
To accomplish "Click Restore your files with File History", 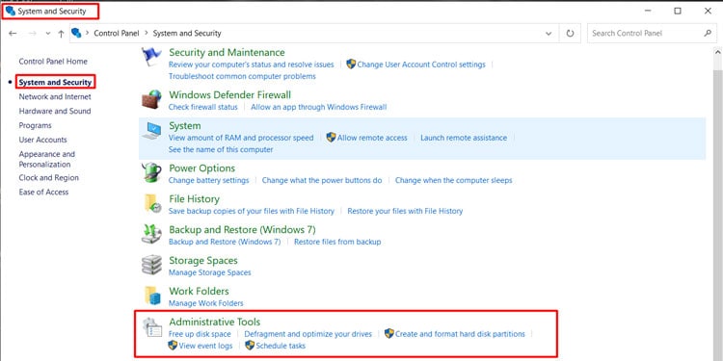I will pyautogui.click(x=405, y=211).
